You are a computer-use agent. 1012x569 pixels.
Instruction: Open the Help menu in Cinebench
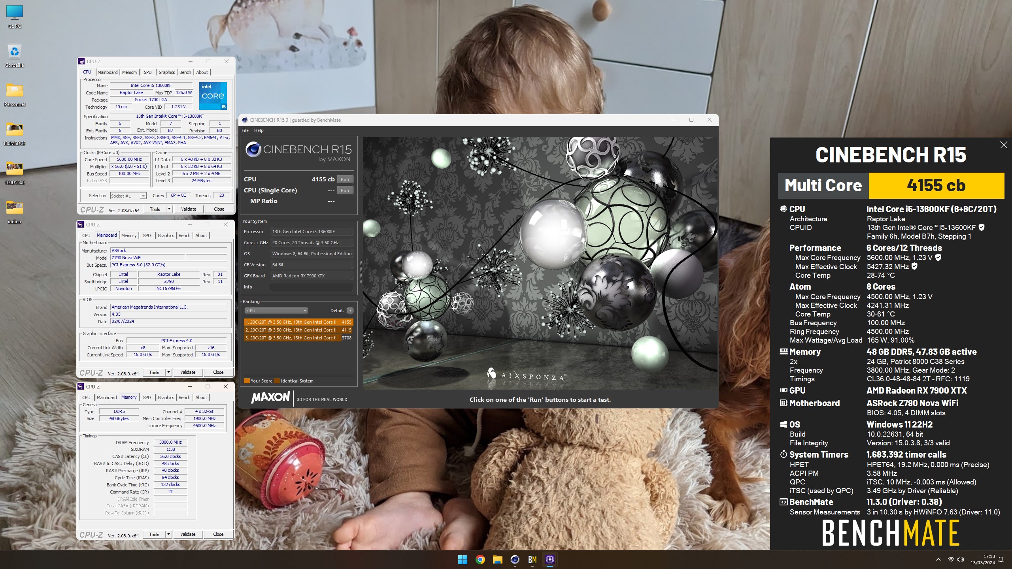(x=259, y=130)
